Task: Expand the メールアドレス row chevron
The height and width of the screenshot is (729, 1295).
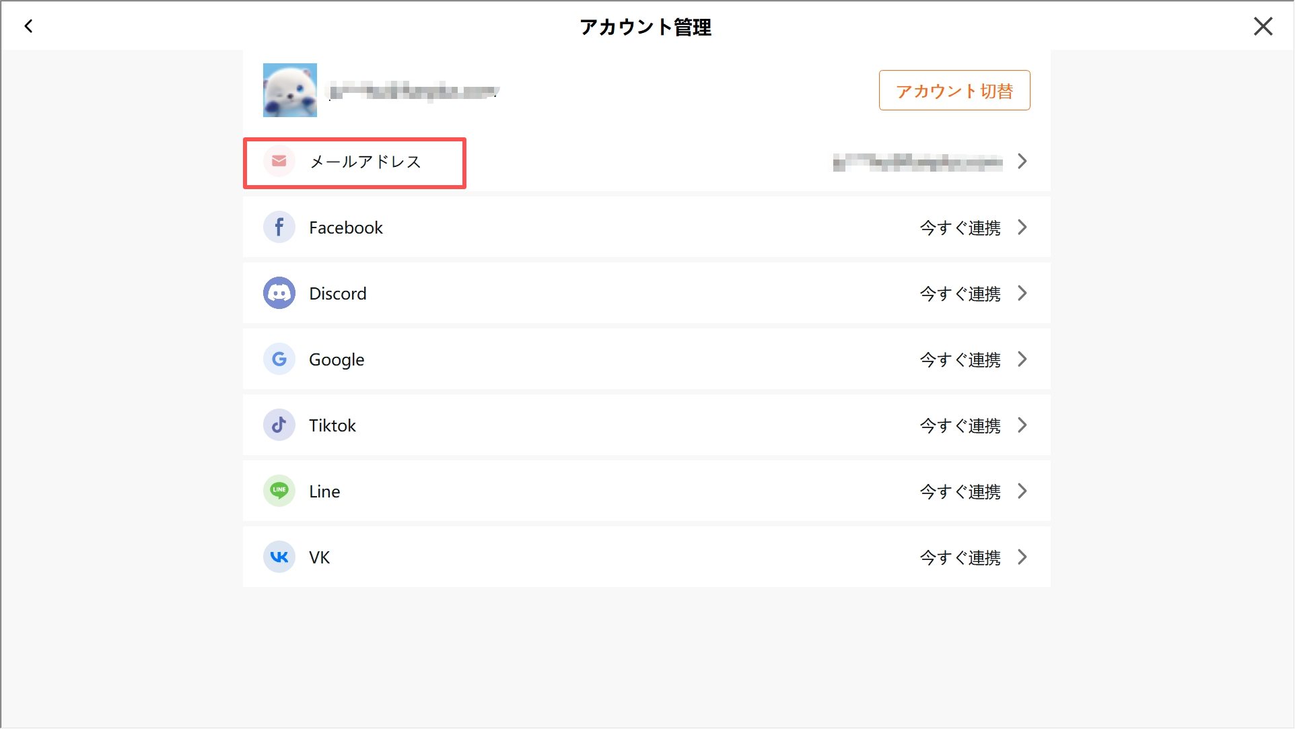Action: (1022, 162)
